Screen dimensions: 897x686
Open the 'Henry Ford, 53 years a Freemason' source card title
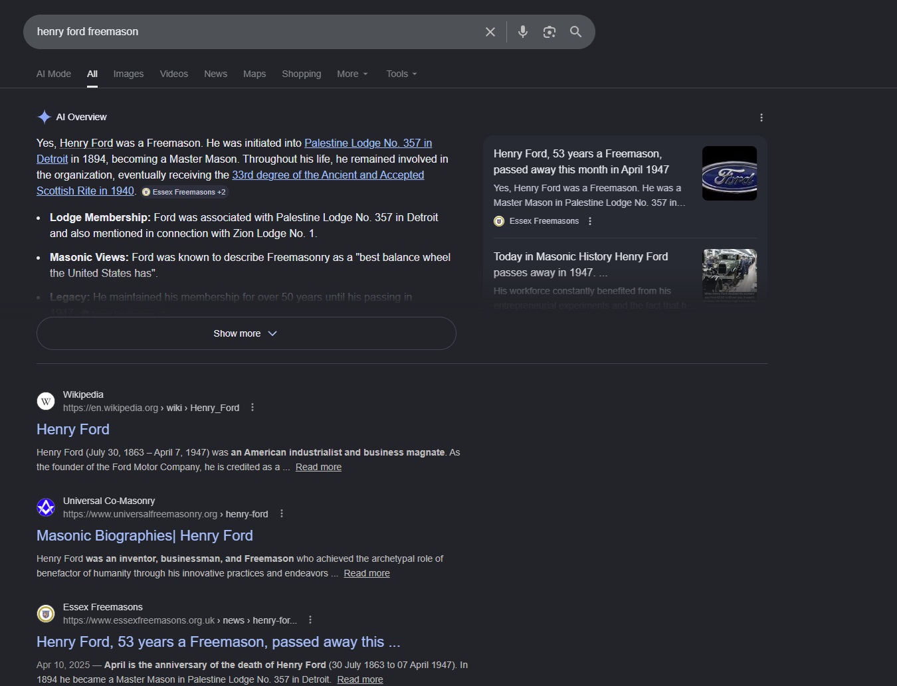(x=581, y=162)
